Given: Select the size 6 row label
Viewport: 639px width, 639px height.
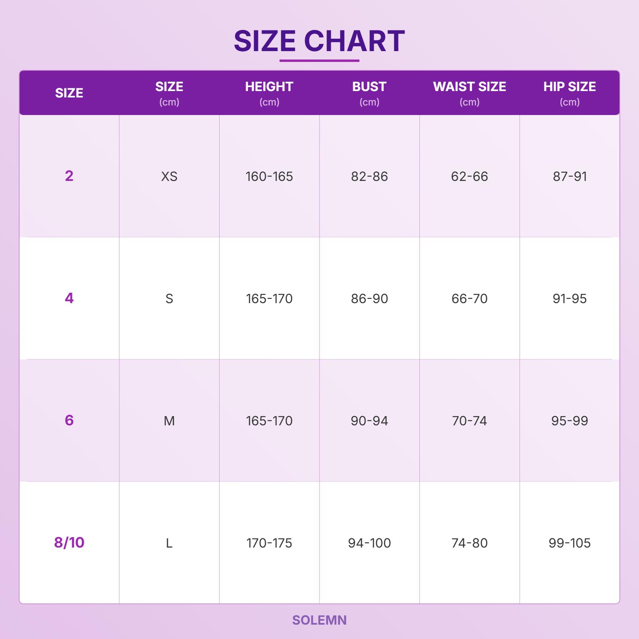Looking at the screenshot, I should pos(69,420).
